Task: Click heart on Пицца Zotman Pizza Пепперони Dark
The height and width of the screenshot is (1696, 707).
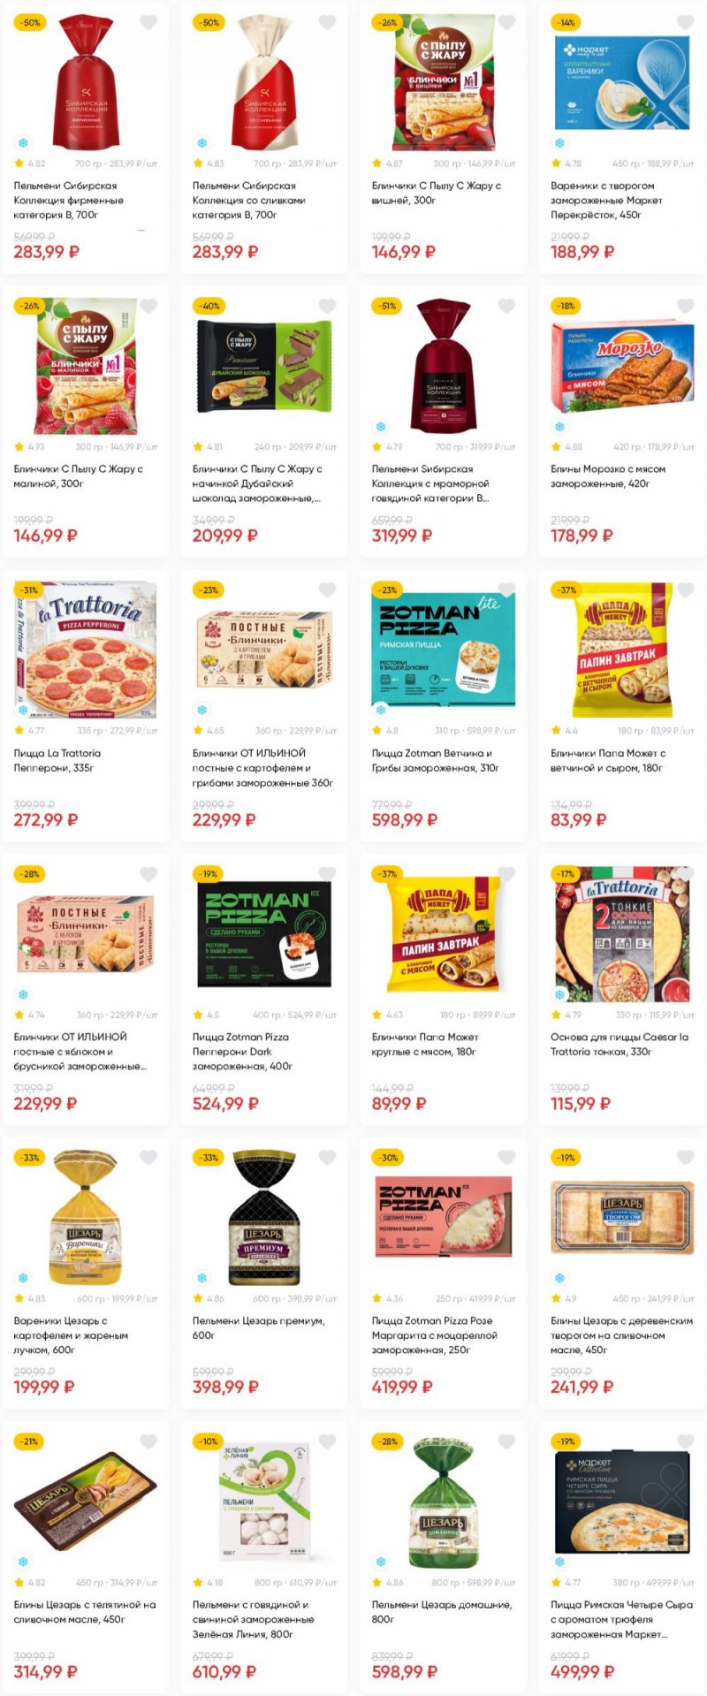Action: tap(327, 873)
